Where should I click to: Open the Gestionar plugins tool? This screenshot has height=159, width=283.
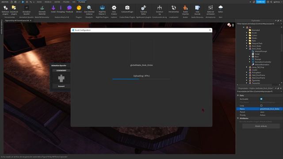pos(5,10)
